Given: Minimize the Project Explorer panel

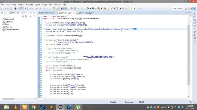Looking at the screenshot, I should point(31,13).
